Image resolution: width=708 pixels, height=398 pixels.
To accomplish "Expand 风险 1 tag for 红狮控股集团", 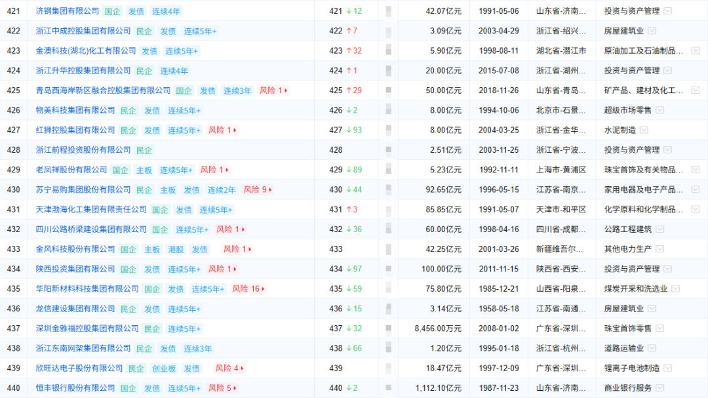I will (223, 130).
